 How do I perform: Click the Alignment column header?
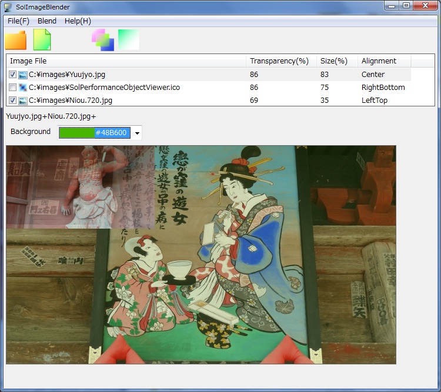[x=384, y=61]
